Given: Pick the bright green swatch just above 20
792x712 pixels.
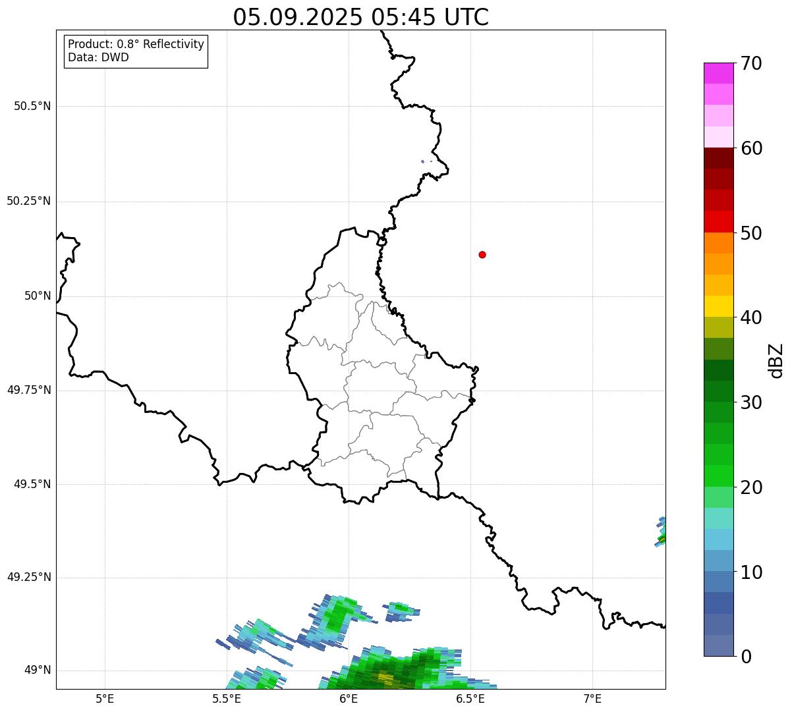Looking at the screenshot, I should [718, 476].
